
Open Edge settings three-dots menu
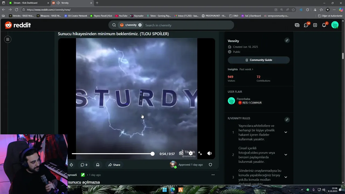pos(334,10)
